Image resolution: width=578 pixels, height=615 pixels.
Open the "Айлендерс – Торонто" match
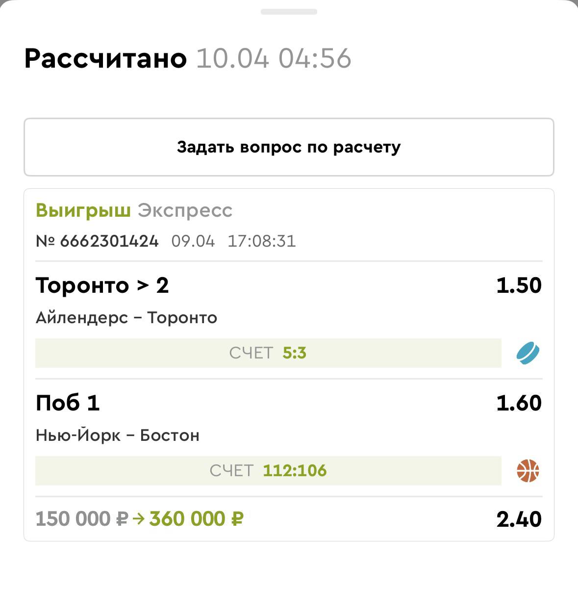point(126,318)
